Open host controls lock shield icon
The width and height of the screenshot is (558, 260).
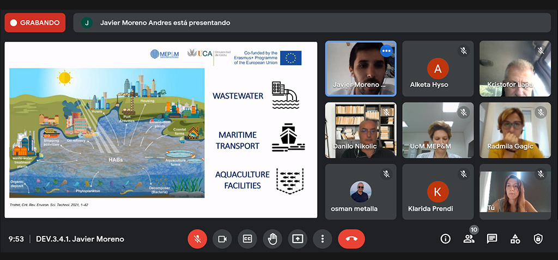coord(538,239)
